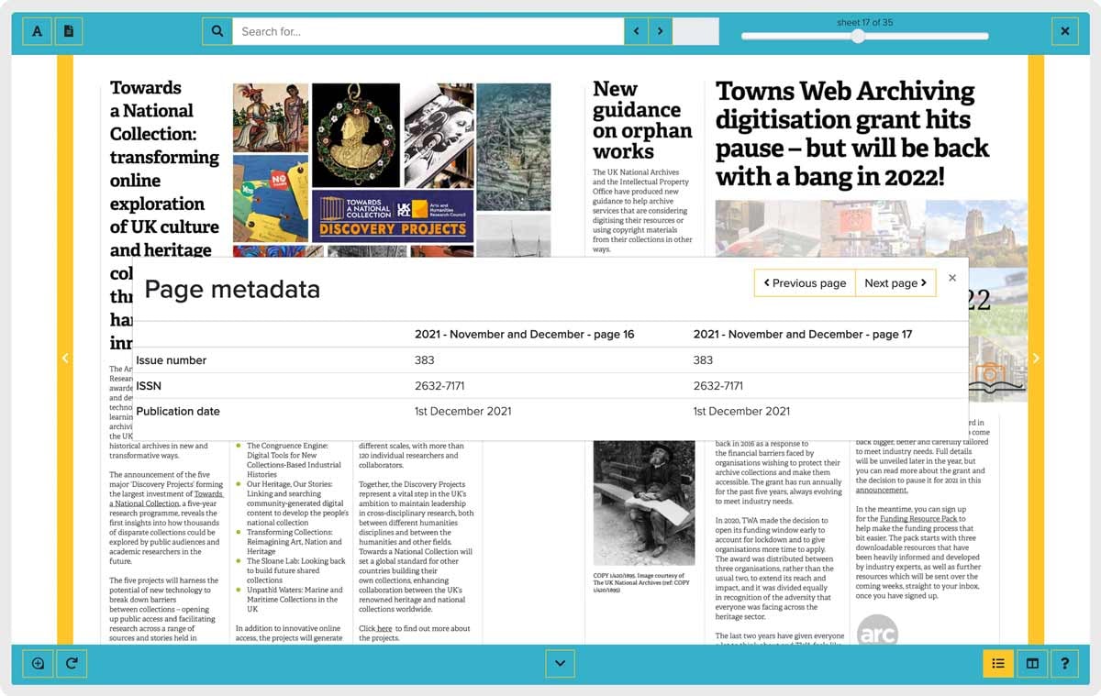Go to next search result arrow
Image resolution: width=1101 pixels, height=696 pixels.
[661, 31]
